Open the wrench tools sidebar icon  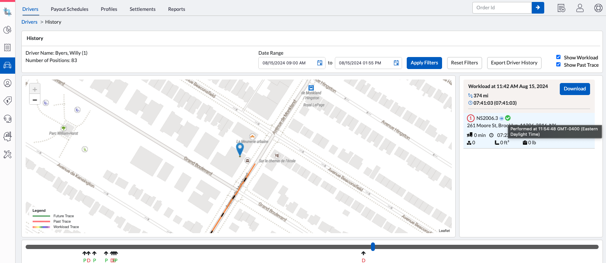pos(7,154)
